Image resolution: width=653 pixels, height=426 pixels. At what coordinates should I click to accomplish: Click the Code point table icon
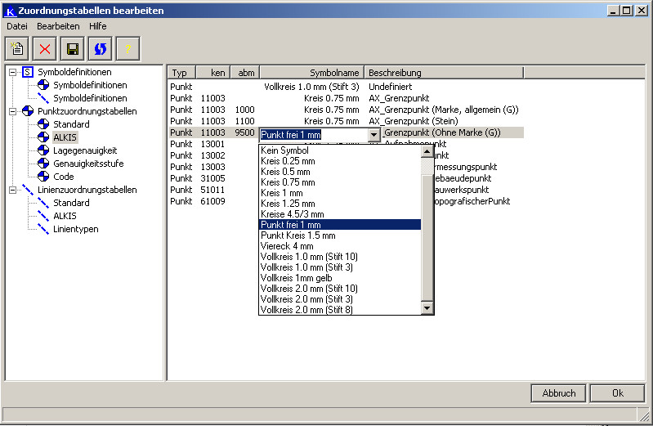tap(44, 177)
